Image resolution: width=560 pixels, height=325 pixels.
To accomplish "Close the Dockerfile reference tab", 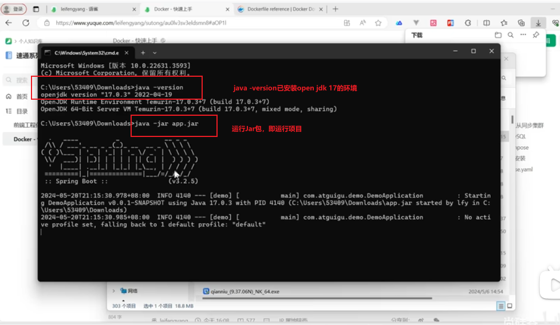I will click(x=321, y=9).
